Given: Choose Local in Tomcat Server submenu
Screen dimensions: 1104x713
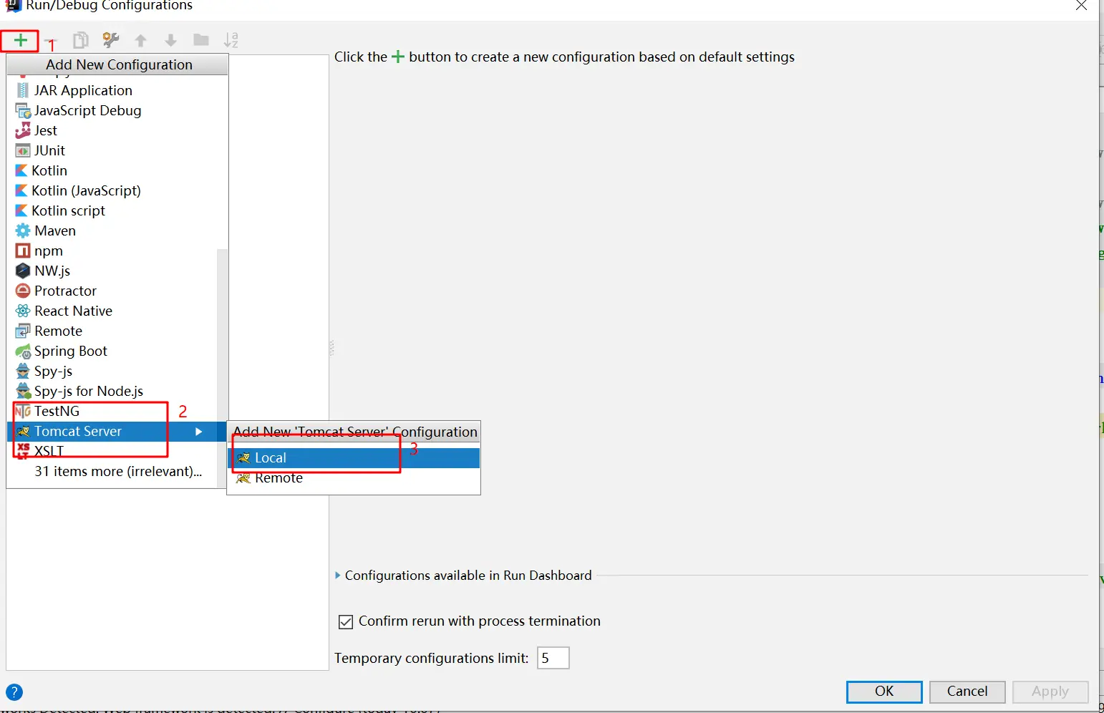Looking at the screenshot, I should click(354, 458).
